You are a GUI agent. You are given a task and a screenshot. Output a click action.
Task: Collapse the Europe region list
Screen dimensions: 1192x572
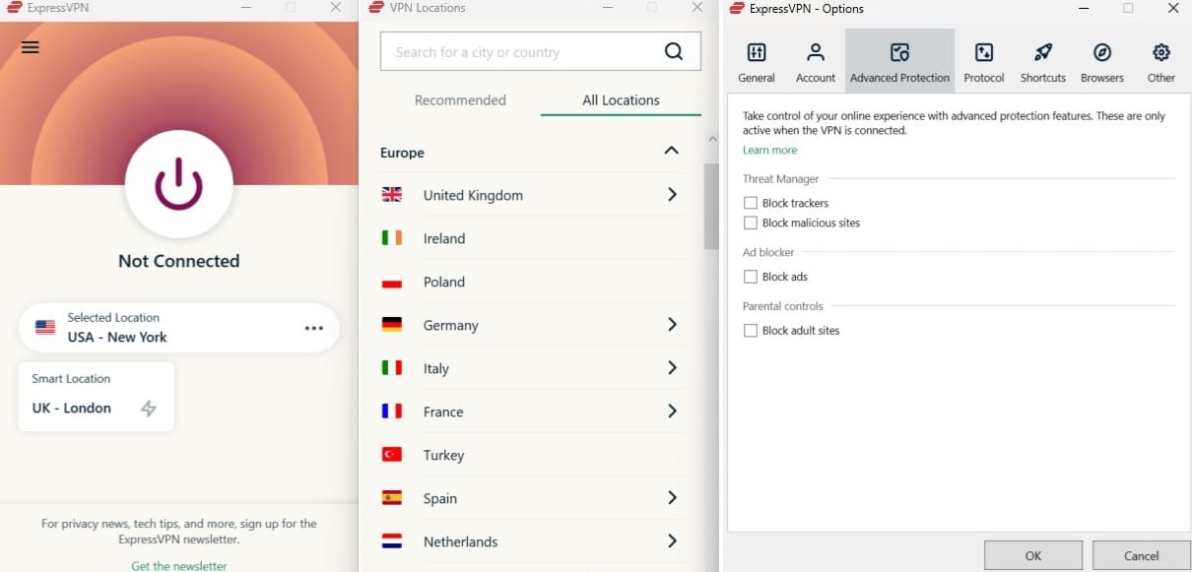(672, 152)
